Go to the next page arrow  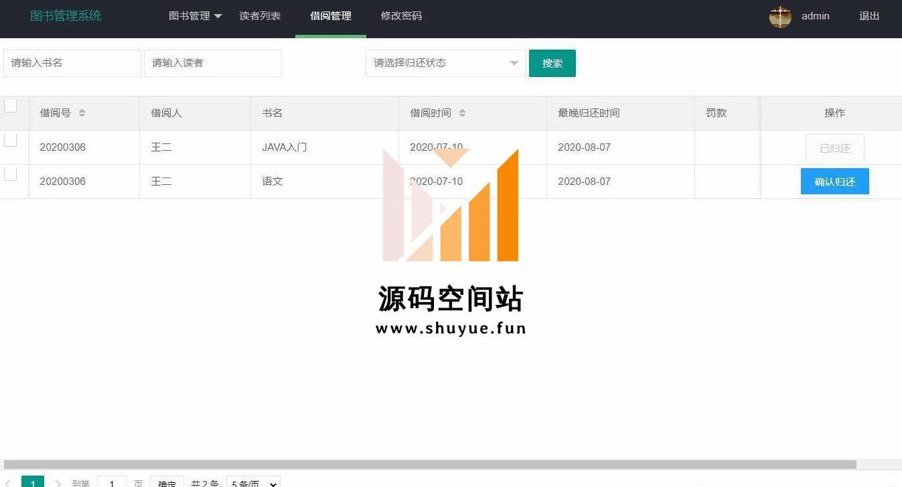58,483
